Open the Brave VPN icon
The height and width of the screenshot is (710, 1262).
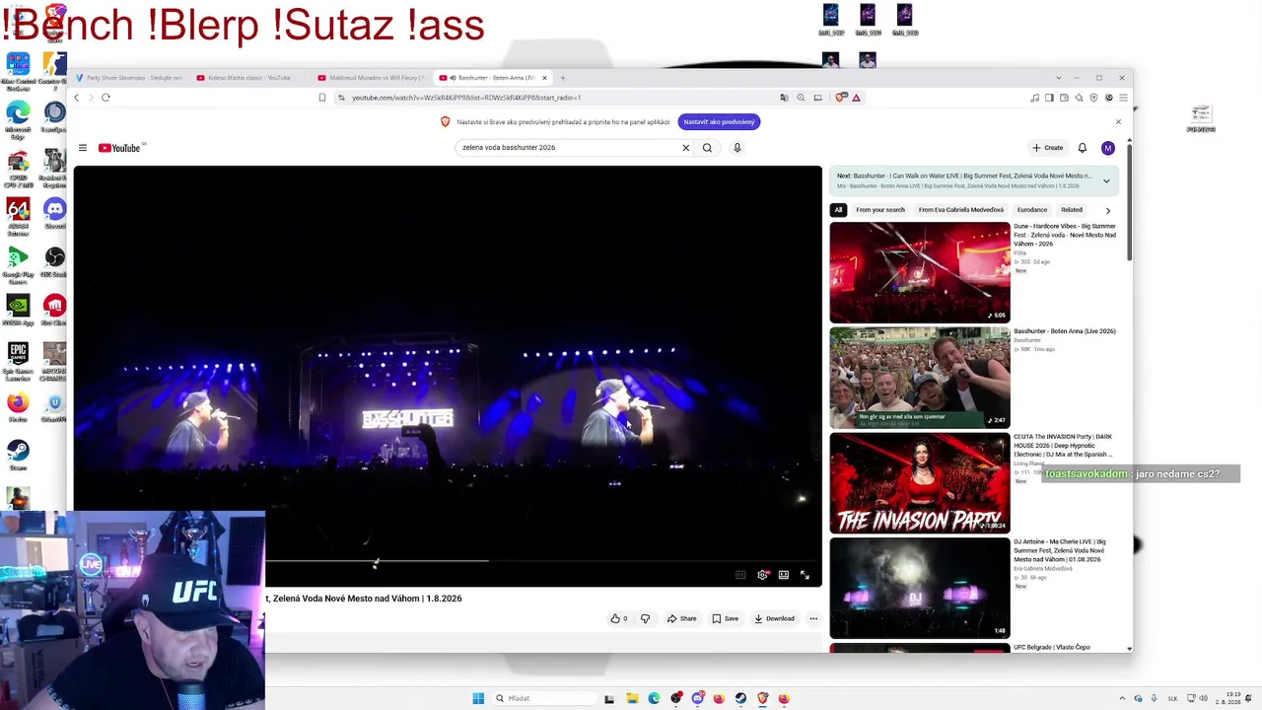(1093, 98)
